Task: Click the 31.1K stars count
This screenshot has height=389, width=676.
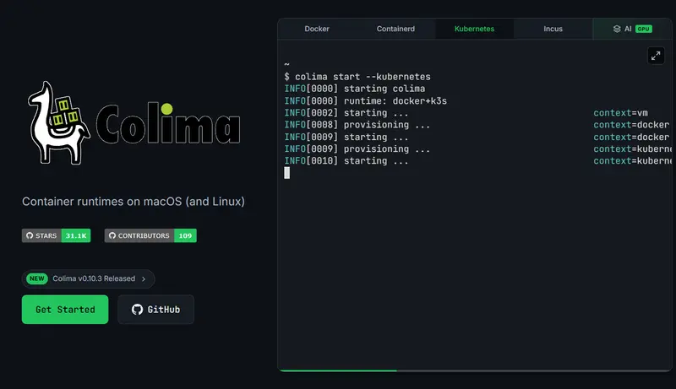Action: tap(76, 235)
